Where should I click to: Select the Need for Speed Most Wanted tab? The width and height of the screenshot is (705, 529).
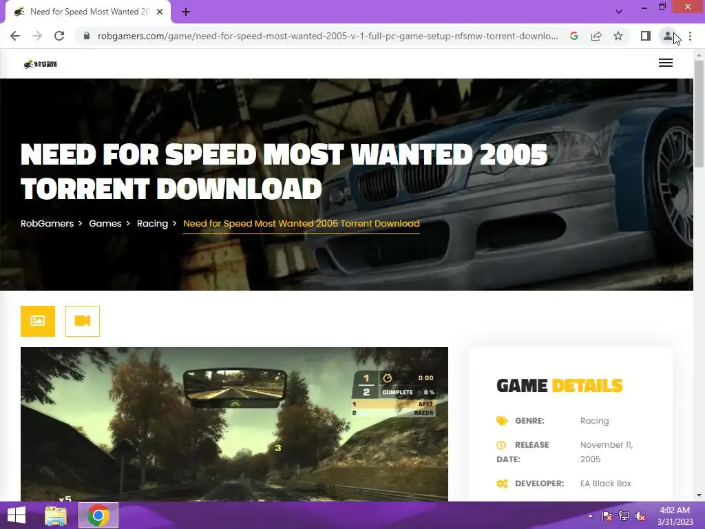pos(88,12)
